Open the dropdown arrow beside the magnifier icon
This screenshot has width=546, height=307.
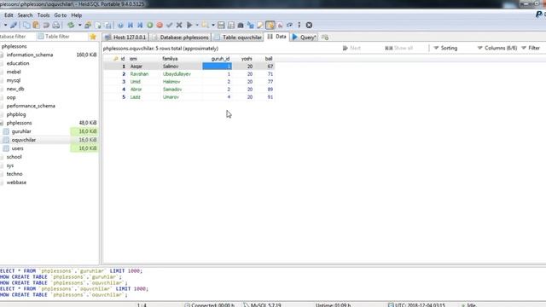point(212,25)
